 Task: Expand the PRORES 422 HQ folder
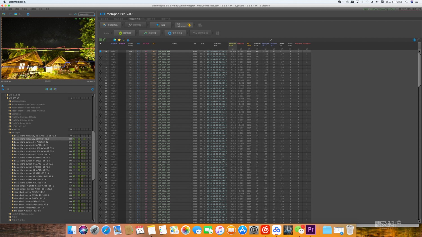8,126
